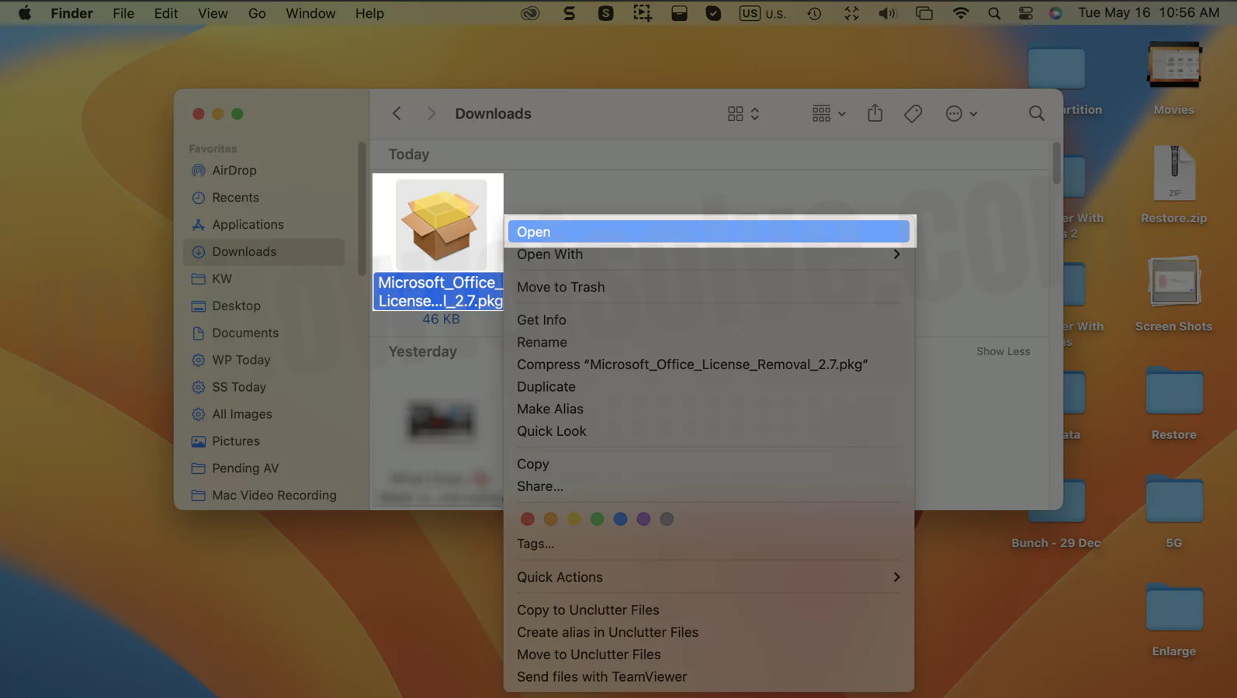Viewport: 1237px width, 698px height.
Task: Open the Go menu in menu bar
Action: 256,13
